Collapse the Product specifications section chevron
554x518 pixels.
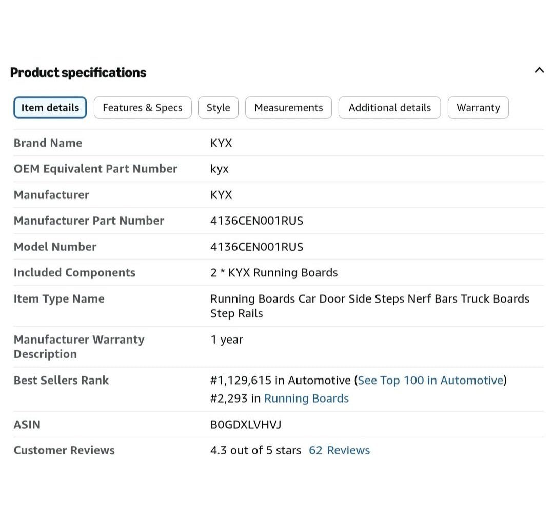[539, 70]
